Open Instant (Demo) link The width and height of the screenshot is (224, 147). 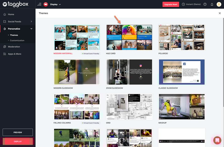pos(193,4)
